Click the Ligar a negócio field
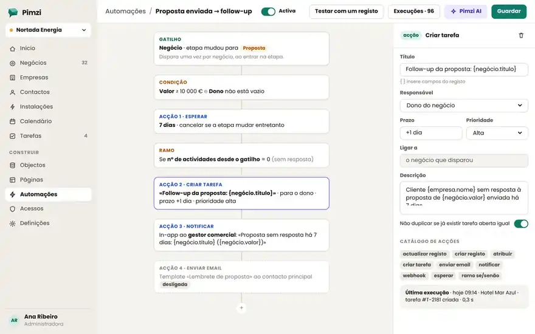Image resolution: width=535 pixels, height=334 pixels. point(464,160)
